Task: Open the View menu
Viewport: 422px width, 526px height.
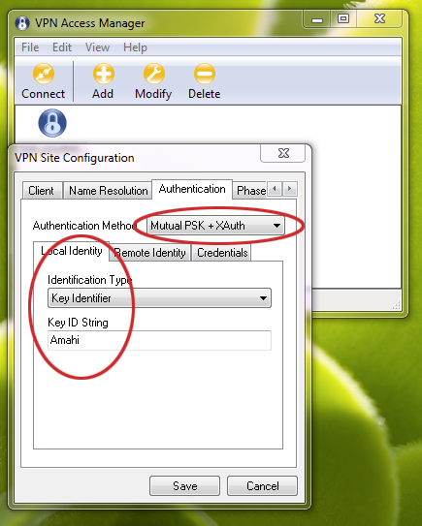Action: point(97,47)
